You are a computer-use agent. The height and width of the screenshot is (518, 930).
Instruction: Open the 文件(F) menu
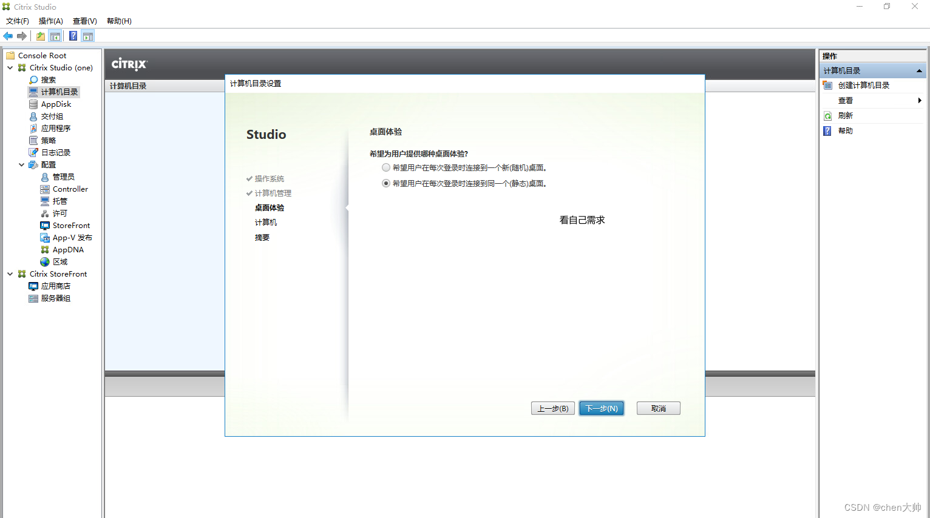18,21
